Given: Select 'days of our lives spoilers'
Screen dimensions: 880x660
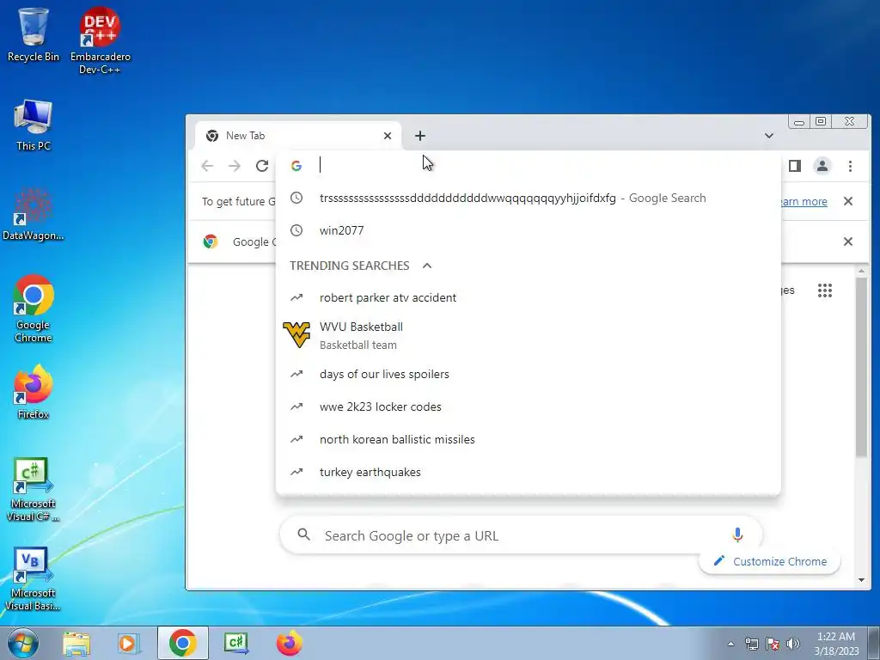Looking at the screenshot, I should (529, 375).
